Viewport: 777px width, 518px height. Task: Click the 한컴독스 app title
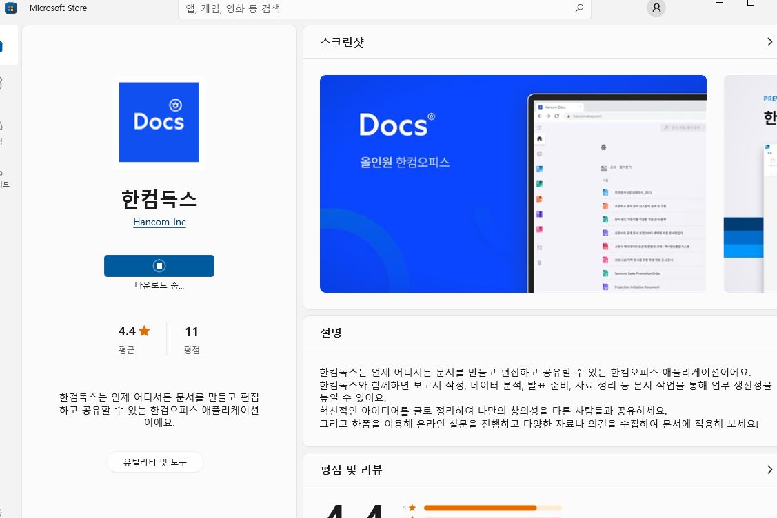click(x=159, y=198)
